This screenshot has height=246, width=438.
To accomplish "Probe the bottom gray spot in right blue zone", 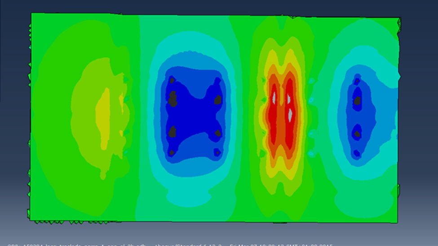I will click(x=357, y=153).
